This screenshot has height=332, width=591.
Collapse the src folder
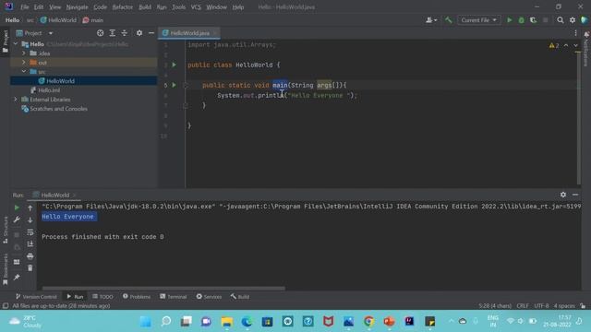24,72
